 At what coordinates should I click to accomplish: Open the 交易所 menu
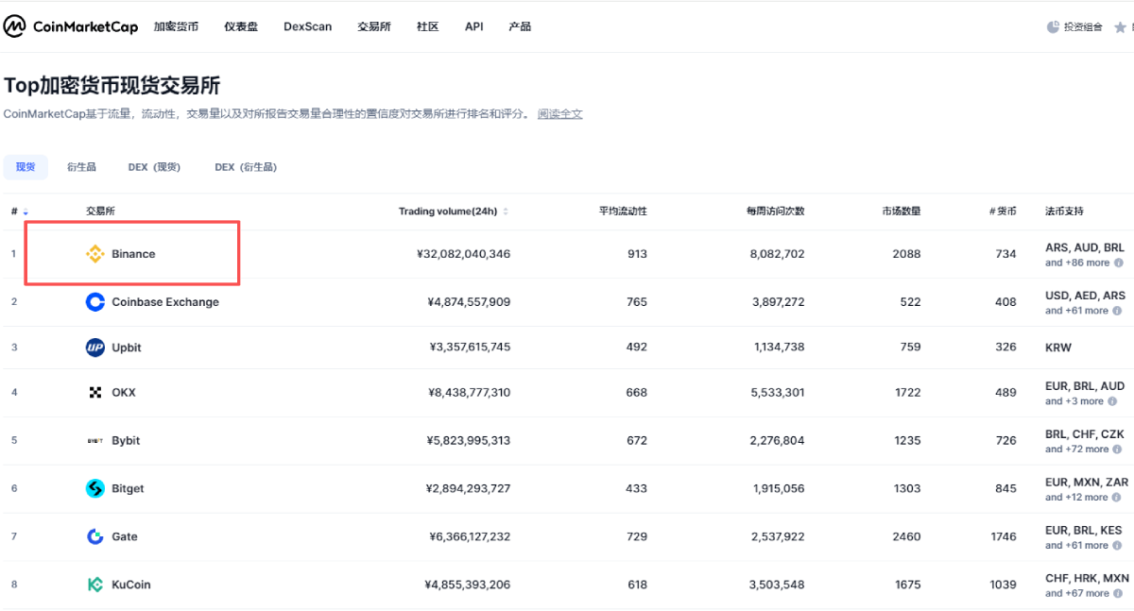click(374, 26)
